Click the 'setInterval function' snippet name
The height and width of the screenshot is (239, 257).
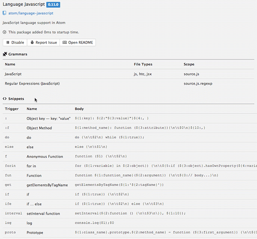pos(43,213)
